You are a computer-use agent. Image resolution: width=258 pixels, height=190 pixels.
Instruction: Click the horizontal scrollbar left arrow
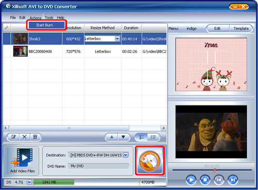6,128
